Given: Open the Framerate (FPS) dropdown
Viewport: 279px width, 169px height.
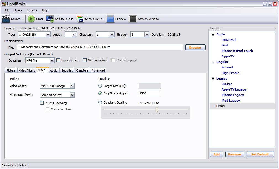Looking at the screenshot, I should [72, 95].
